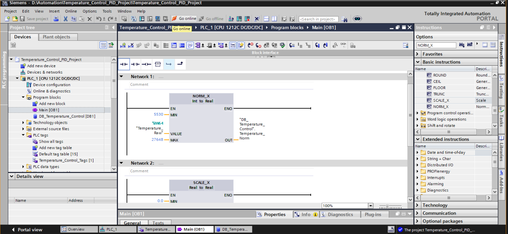The height and width of the screenshot is (234, 508).
Task: Click the Split editor space vertically icon
Action: tap(274, 19)
